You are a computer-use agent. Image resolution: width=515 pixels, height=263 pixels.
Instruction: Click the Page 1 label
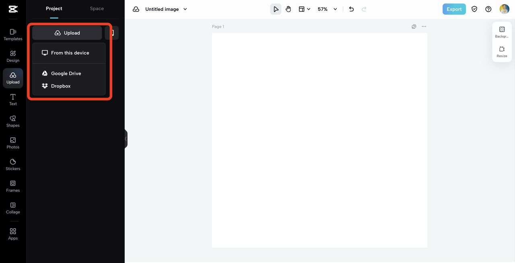(x=218, y=27)
